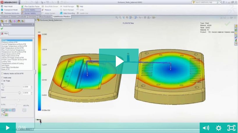
Task: Select the Sink Marks result
Action: pyautogui.click(x=6, y=65)
